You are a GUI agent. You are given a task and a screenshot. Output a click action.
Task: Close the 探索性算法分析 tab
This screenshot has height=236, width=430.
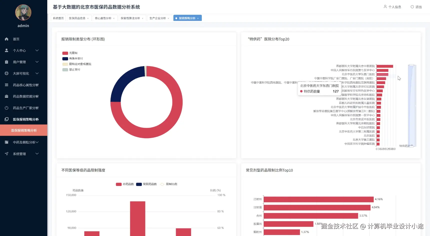pos(143,18)
